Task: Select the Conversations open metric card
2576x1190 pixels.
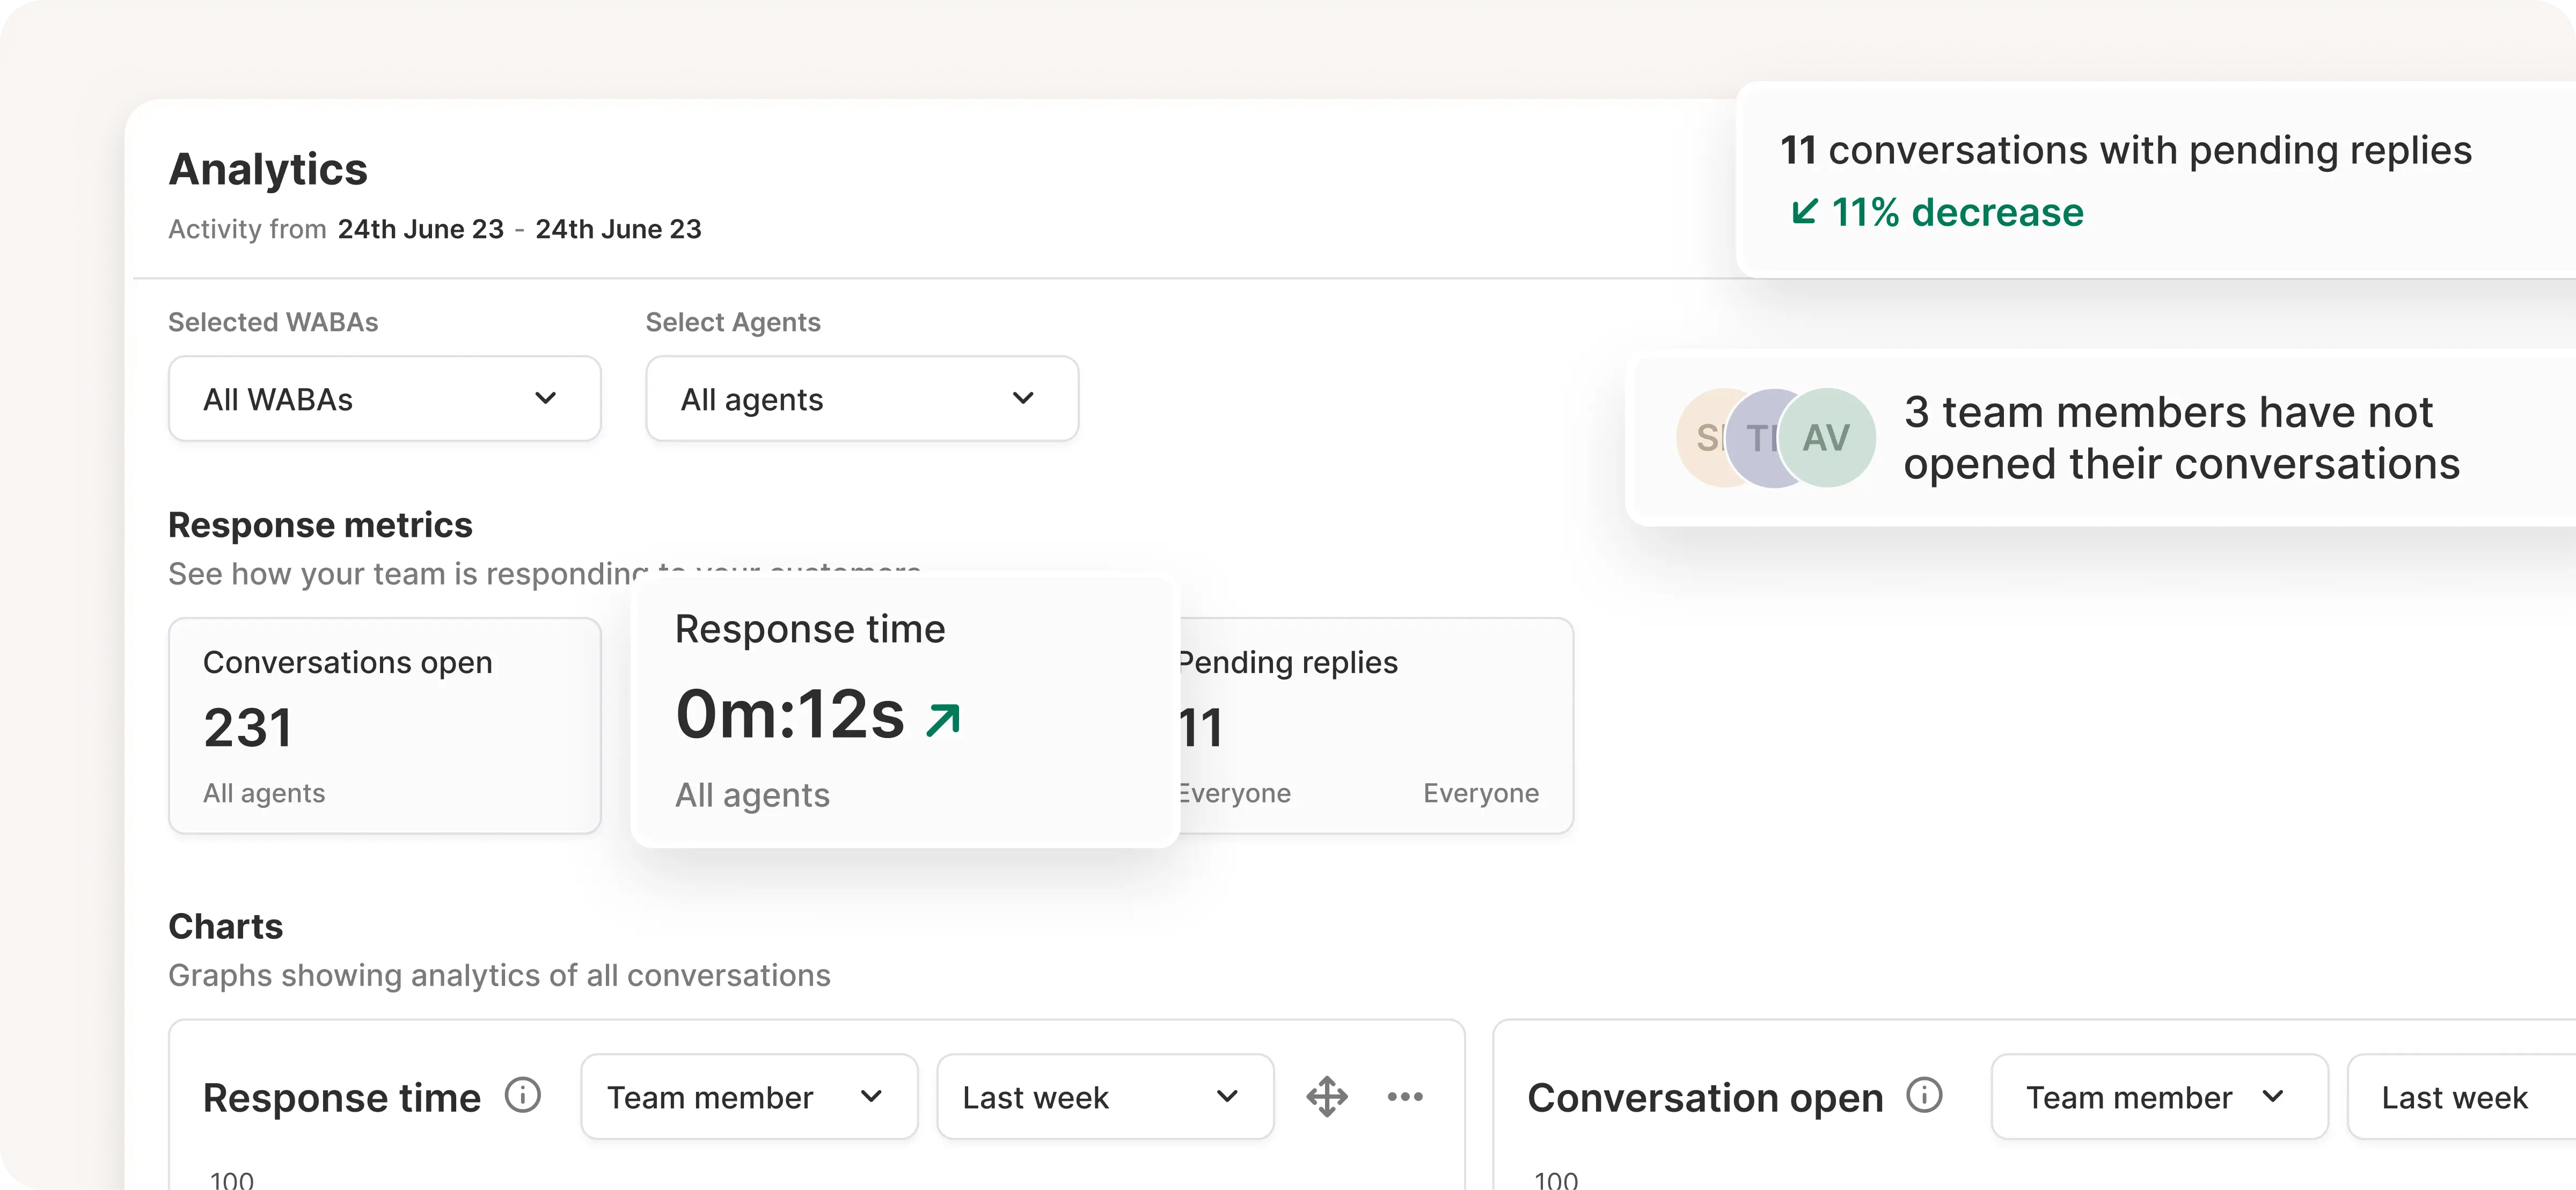Action: 384,725
